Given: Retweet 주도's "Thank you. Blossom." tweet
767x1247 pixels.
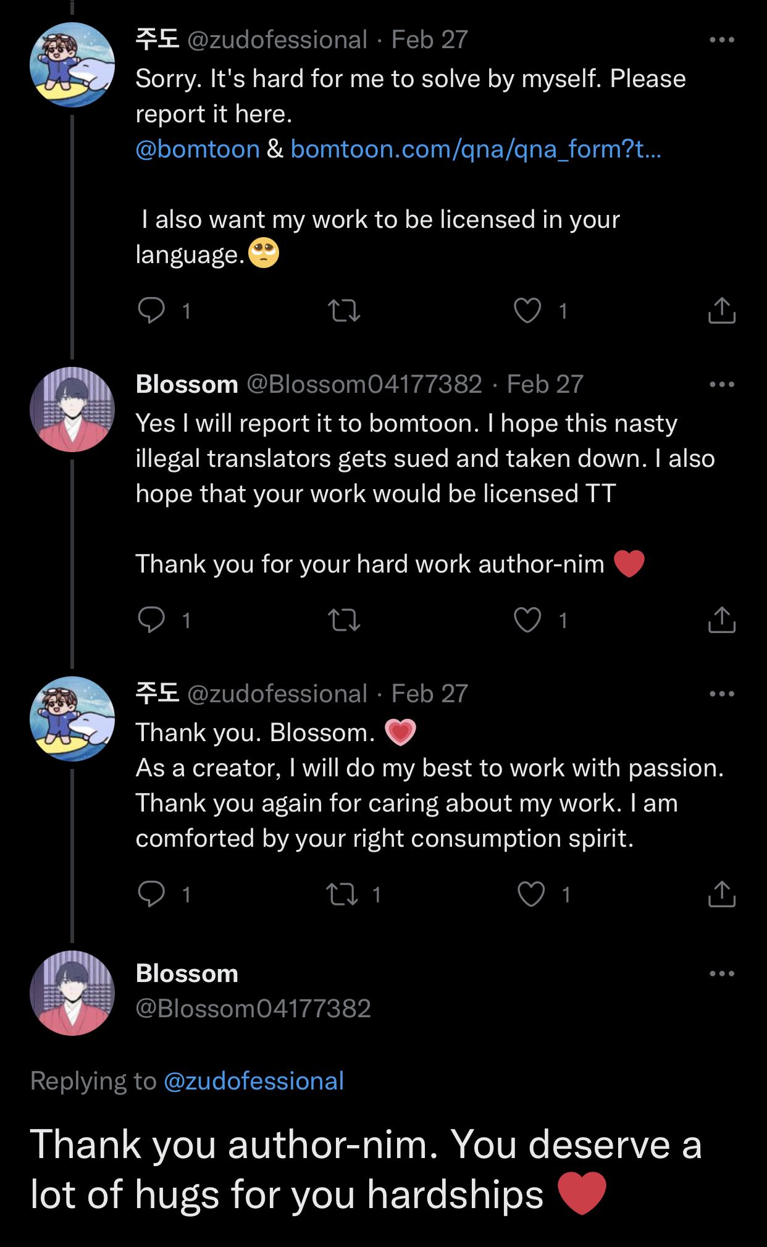Looking at the screenshot, I should coord(343,894).
